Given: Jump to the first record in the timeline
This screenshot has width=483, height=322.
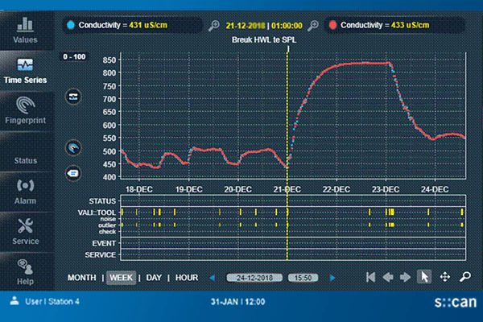Looking at the screenshot, I should [x=369, y=277].
